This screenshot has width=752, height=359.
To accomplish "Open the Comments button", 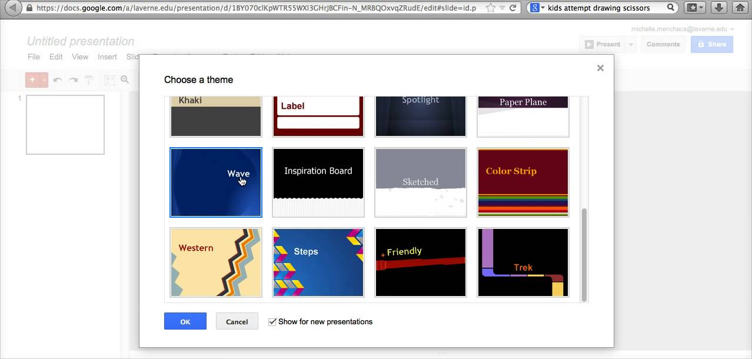I will (663, 44).
